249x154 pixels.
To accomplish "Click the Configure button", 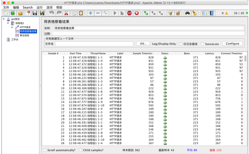I will [233, 44].
